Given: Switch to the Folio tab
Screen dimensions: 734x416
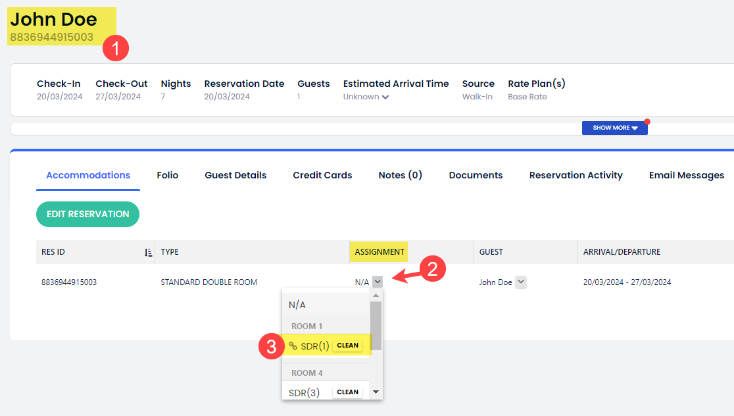Looking at the screenshot, I should (x=167, y=175).
